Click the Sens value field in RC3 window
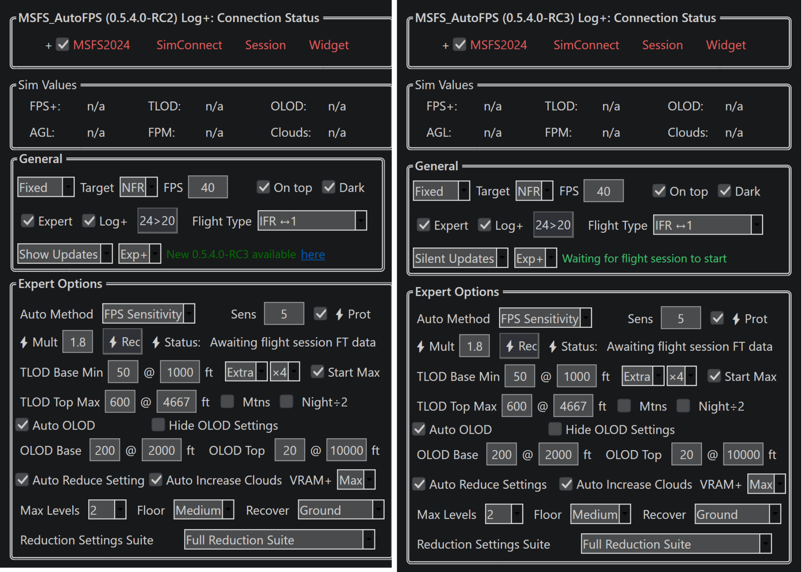 [681, 318]
